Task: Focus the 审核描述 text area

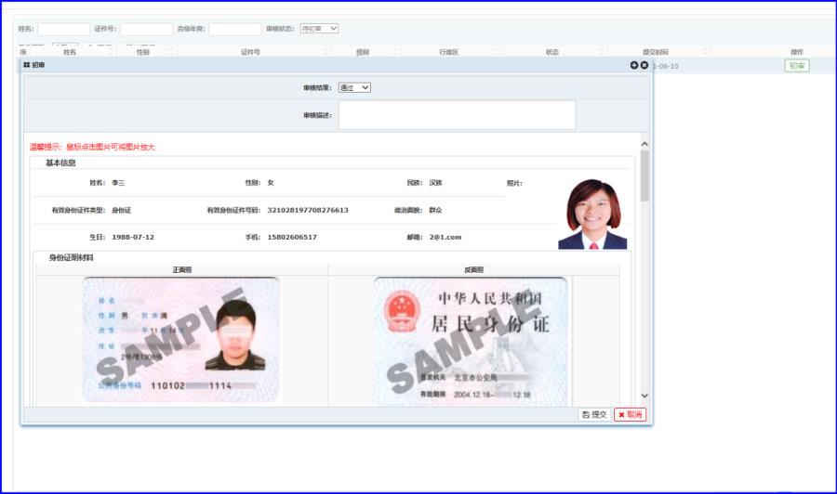Action: (457, 115)
